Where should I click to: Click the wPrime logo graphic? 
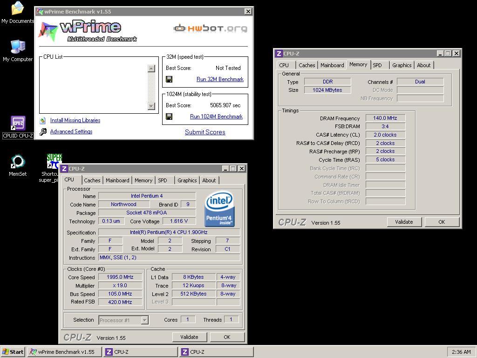click(88, 31)
